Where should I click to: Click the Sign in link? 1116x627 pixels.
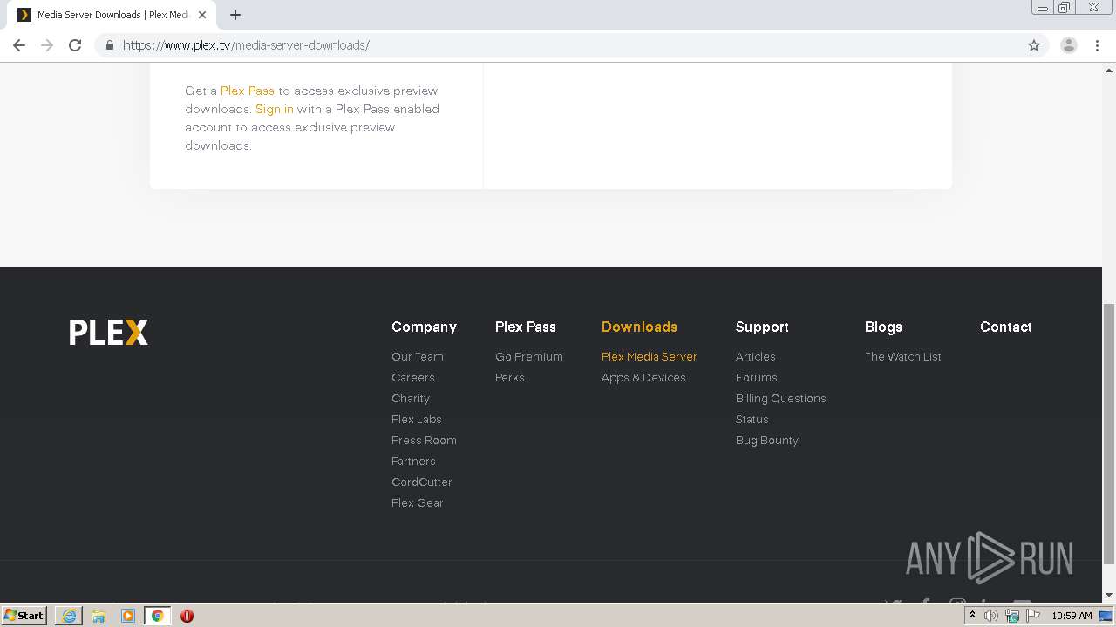275,109
